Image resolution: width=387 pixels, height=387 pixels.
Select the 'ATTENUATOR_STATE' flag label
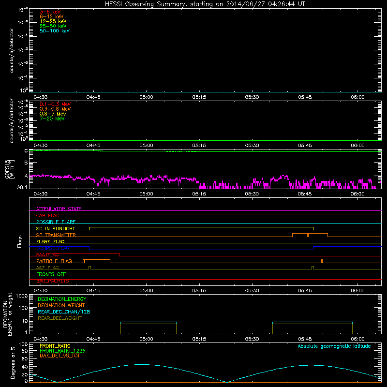59,209
